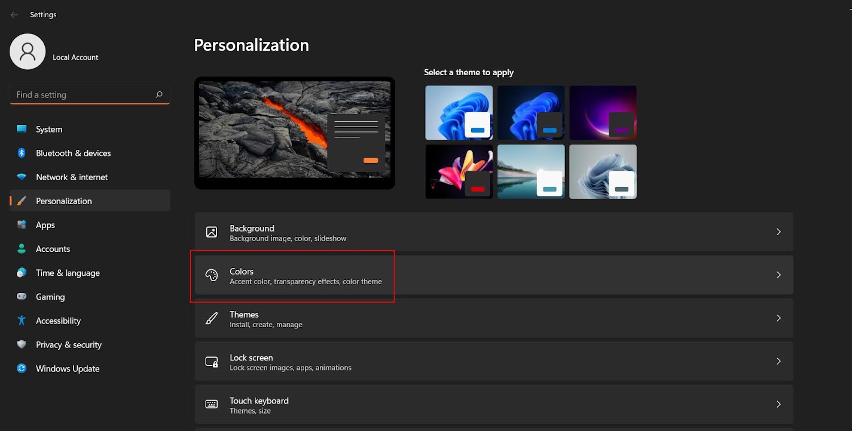Image resolution: width=852 pixels, height=431 pixels.
Task: Click the Gaming controller icon
Action: (x=22, y=297)
